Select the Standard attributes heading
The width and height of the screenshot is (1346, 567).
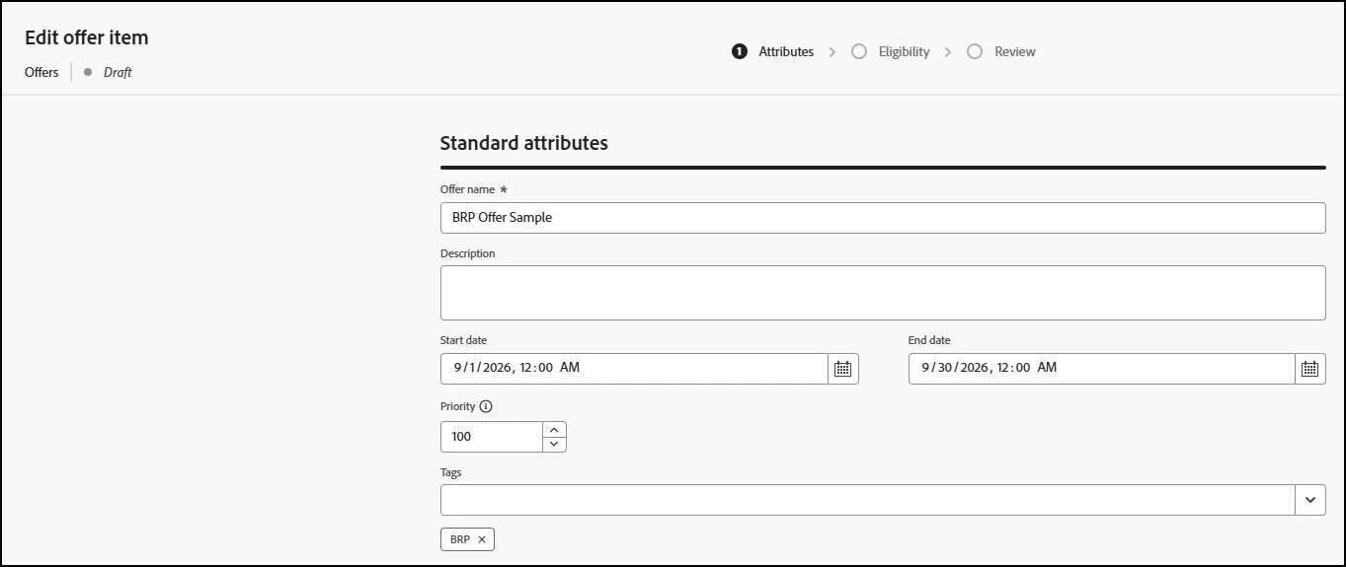(523, 143)
